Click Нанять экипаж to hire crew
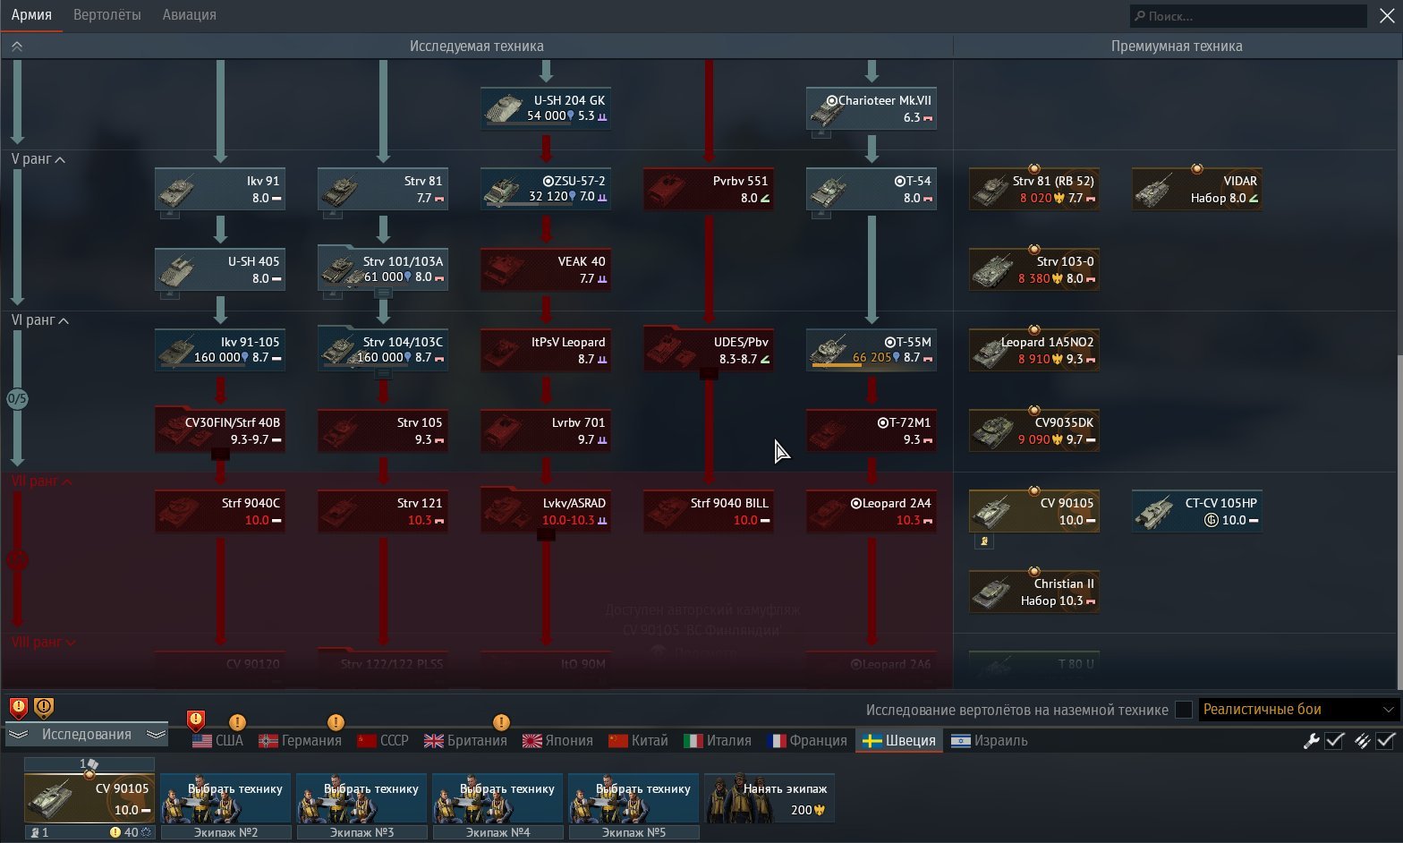Screen dimensions: 1403x843 point(770,798)
